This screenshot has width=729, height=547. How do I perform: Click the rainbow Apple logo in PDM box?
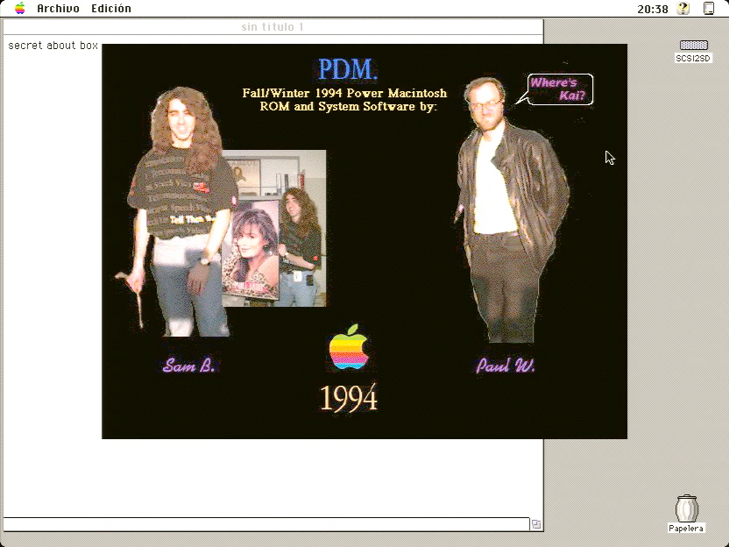pyautogui.click(x=349, y=347)
